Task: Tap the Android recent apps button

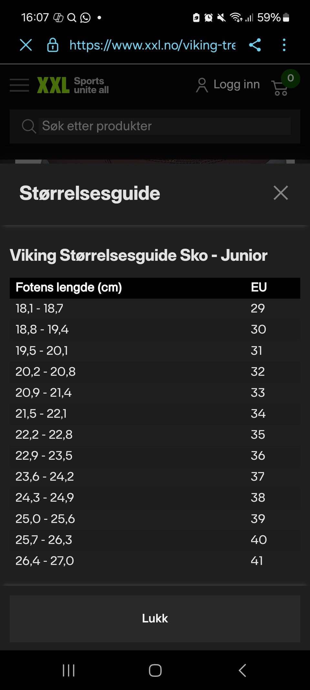Action: 68,670
